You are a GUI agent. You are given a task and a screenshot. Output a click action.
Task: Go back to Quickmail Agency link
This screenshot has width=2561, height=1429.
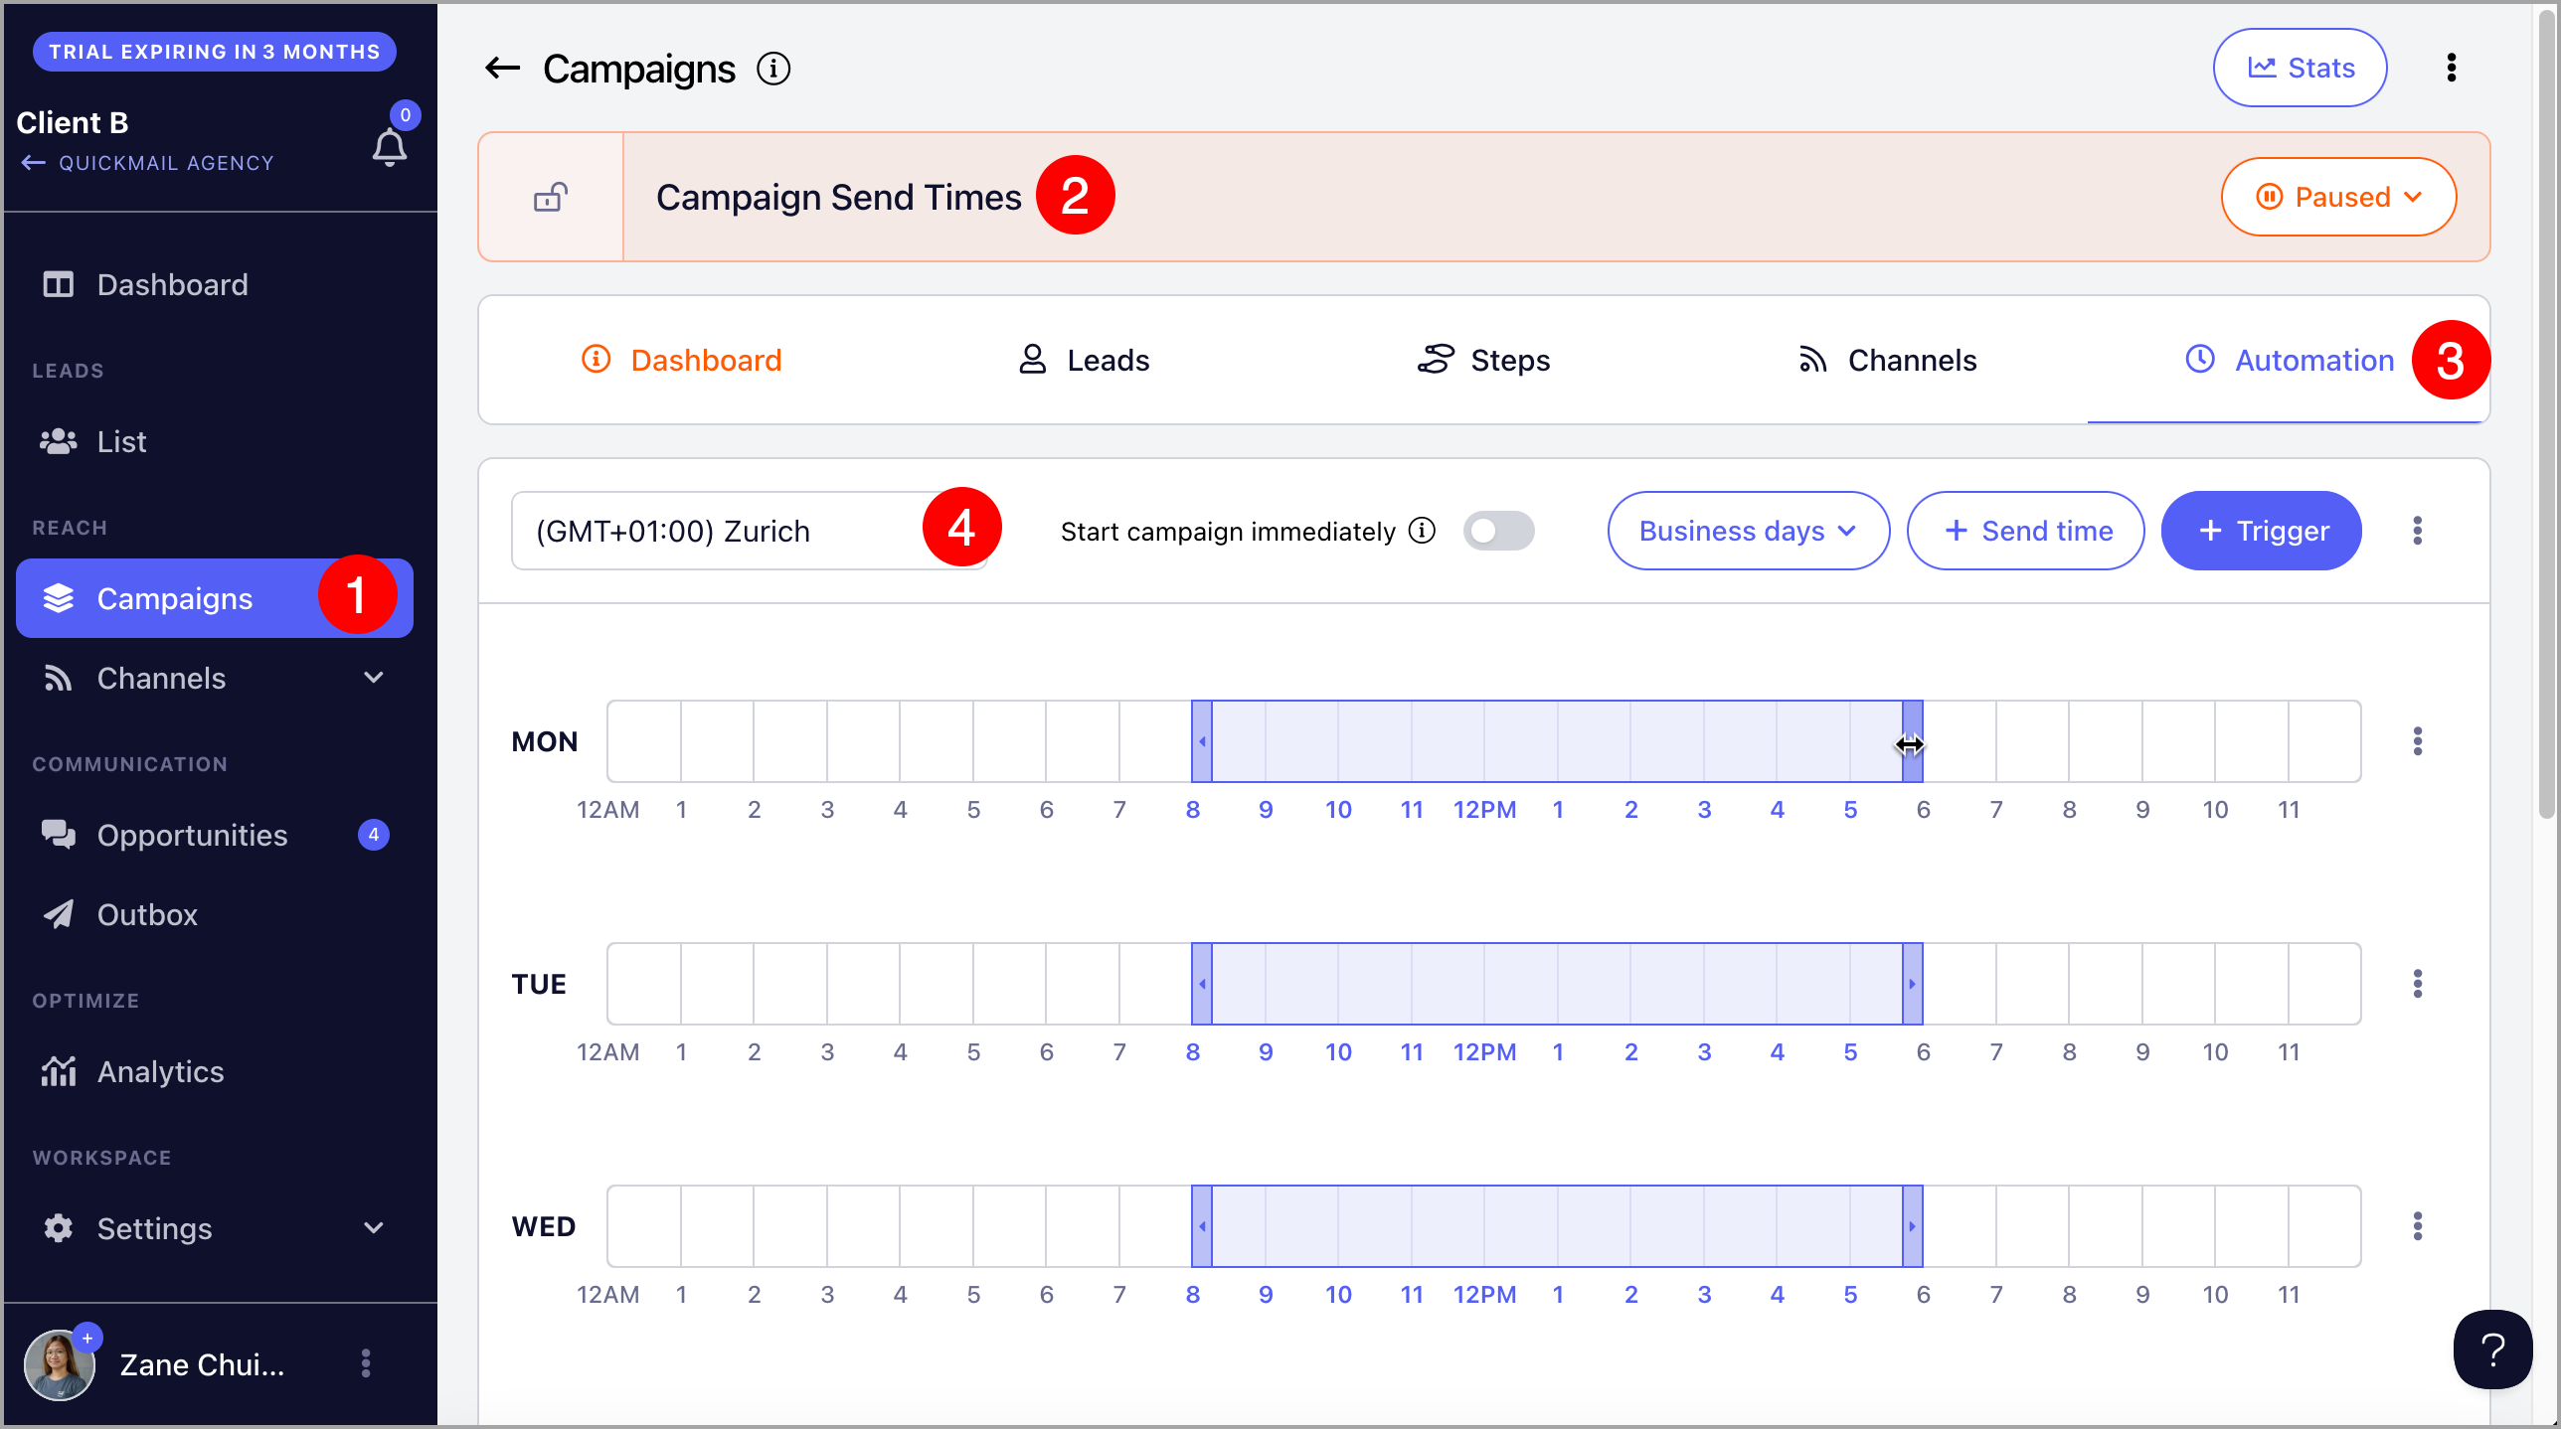point(147,162)
